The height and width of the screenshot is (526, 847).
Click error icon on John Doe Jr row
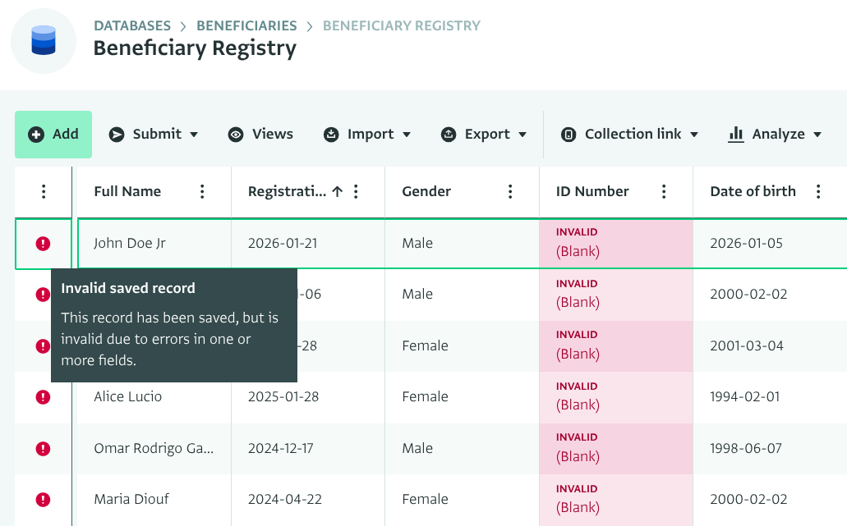[x=44, y=244]
